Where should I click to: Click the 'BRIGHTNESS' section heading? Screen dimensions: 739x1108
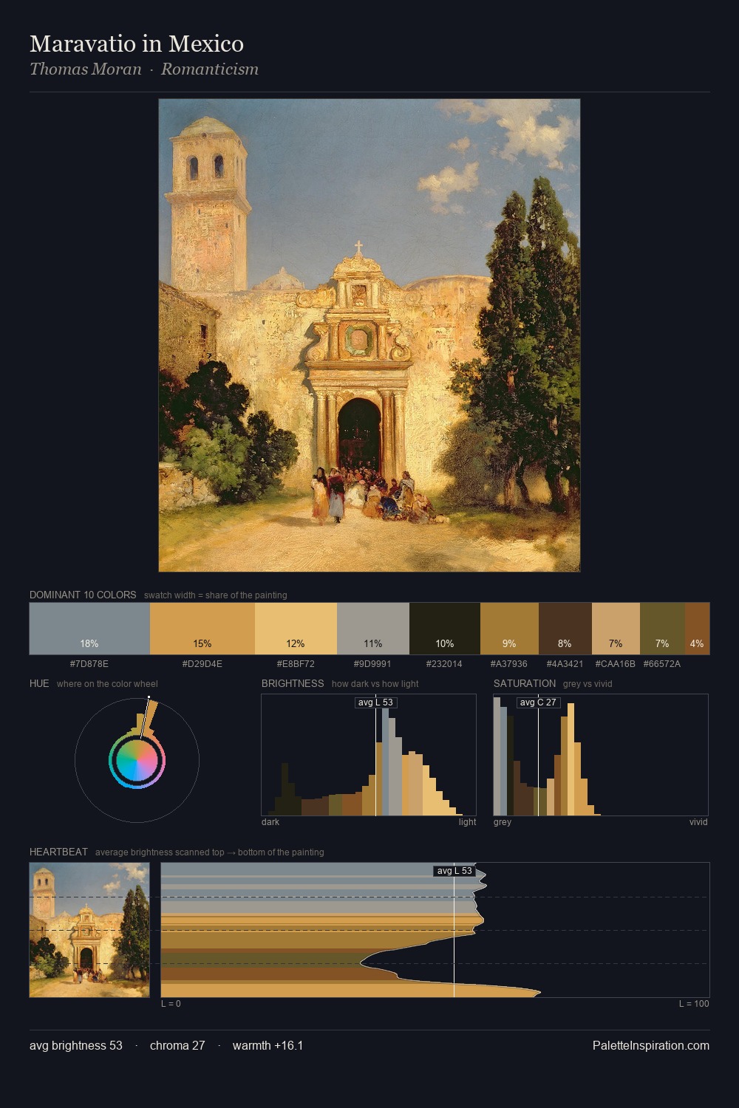click(293, 683)
